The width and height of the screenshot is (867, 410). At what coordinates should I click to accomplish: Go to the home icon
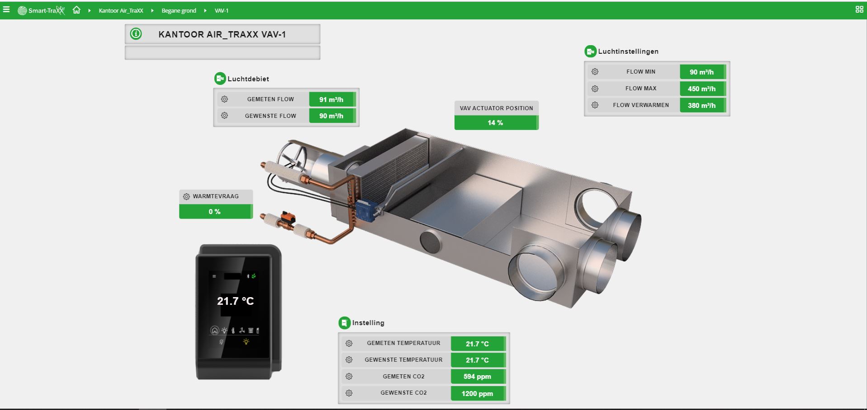(76, 10)
